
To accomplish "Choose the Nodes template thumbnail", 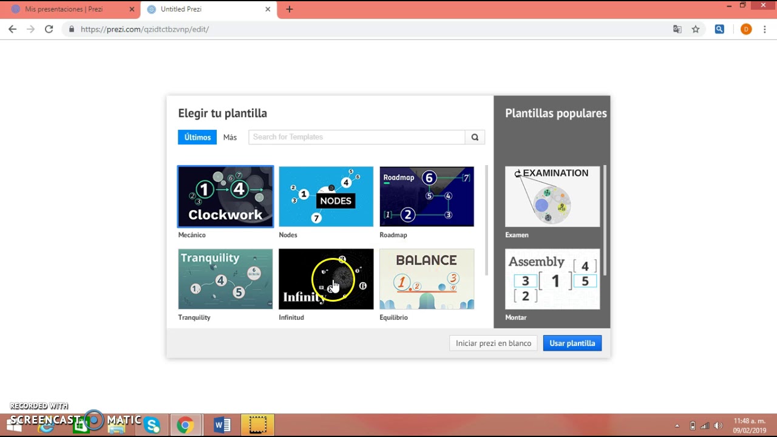I will [326, 197].
